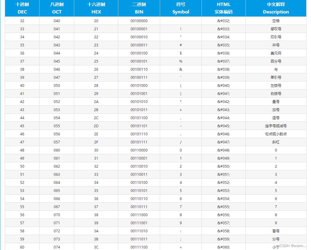The image size is (311, 250).
Task: Select decimal cell 48
Action: pyautogui.click(x=22, y=150)
